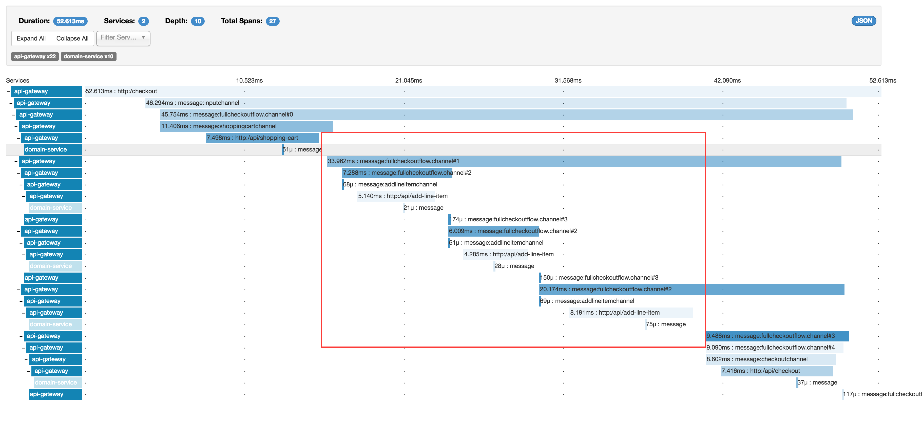Click Expand All button

pyautogui.click(x=31, y=38)
